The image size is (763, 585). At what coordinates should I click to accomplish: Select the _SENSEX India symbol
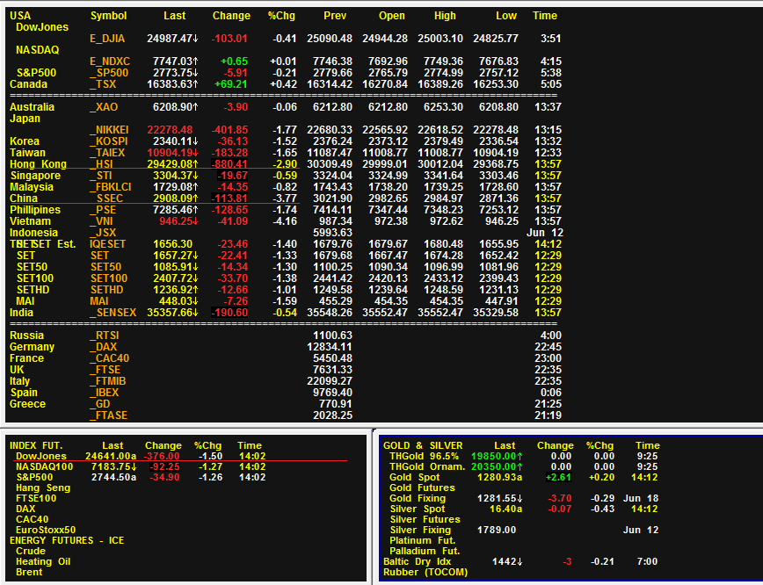[x=113, y=313]
